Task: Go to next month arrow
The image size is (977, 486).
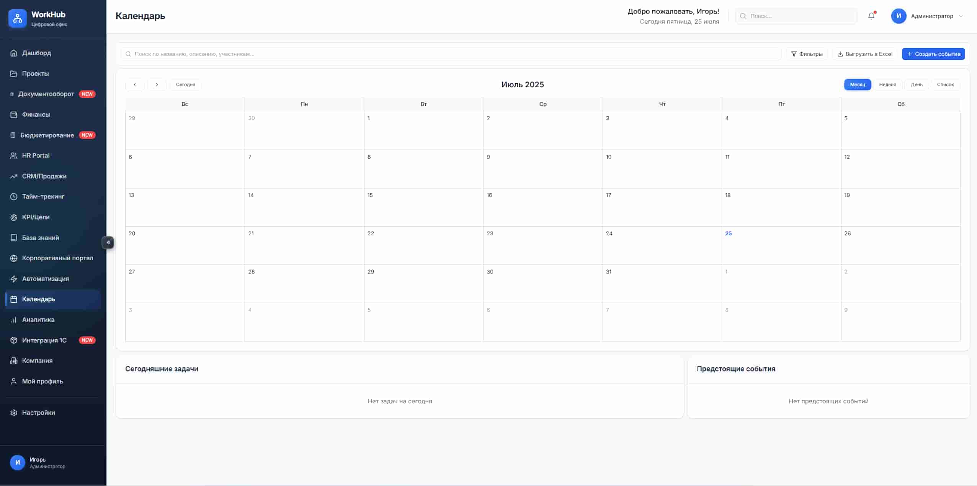Action: click(157, 85)
